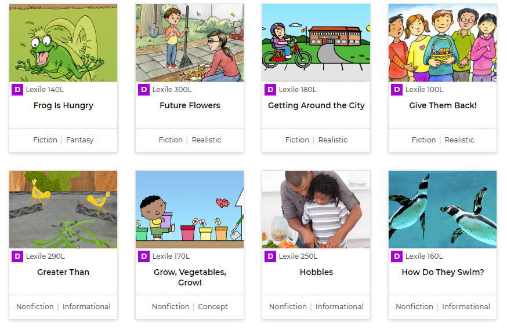Viewport: 507px width, 330px height.
Task: Click level D badge on Getting Around the City
Action: tap(270, 90)
